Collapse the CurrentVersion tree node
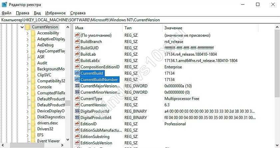 tap(22, 27)
